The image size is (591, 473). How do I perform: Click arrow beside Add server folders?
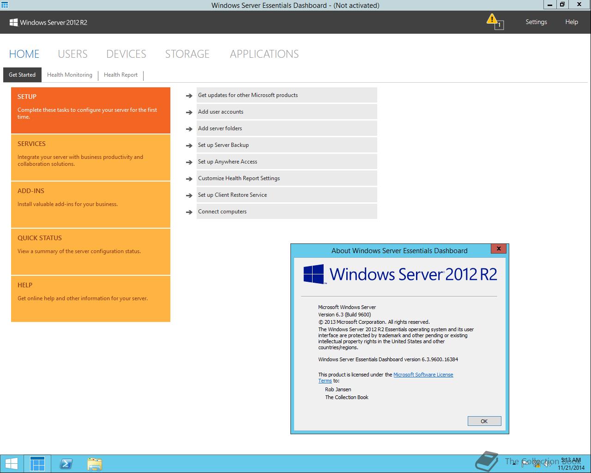pyautogui.click(x=189, y=129)
